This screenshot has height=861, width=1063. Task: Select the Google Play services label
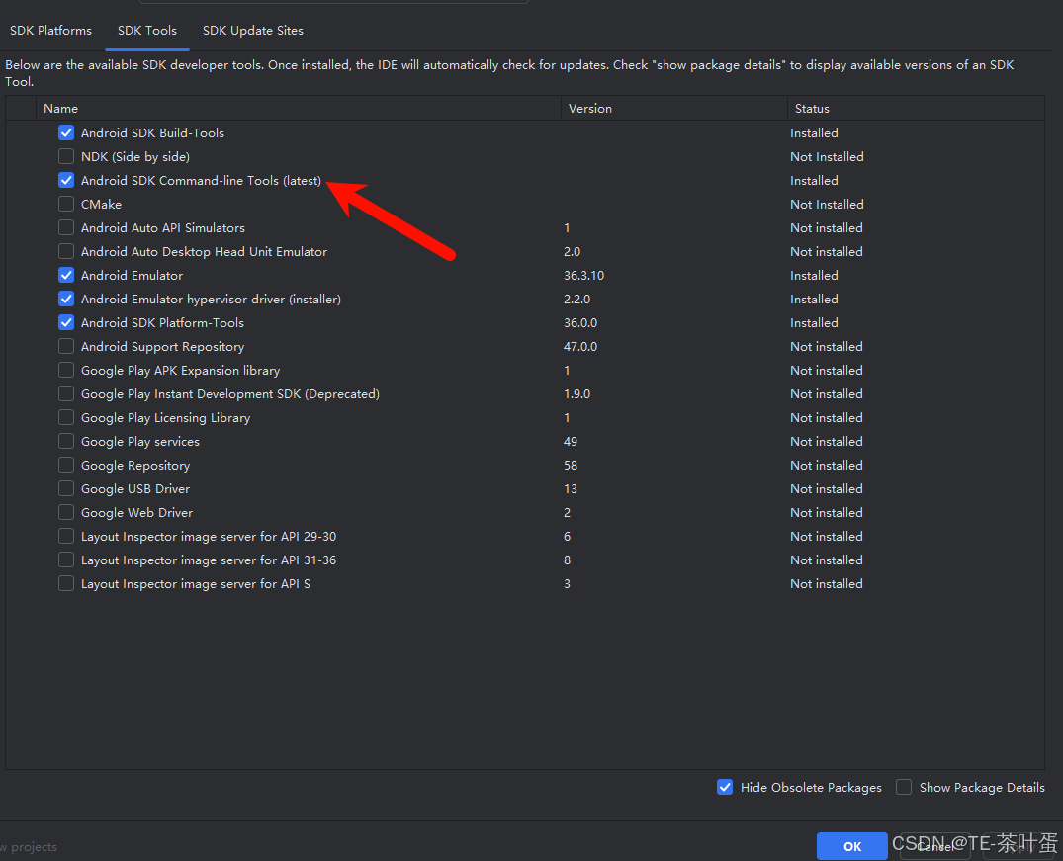(140, 441)
